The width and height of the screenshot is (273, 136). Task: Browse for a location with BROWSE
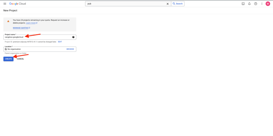[x=70, y=49]
